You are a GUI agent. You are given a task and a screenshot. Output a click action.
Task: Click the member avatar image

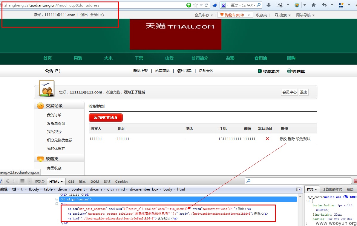point(47,88)
